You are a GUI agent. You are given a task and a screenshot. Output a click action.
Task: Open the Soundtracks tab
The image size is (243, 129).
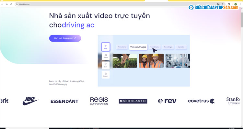(x=155, y=47)
